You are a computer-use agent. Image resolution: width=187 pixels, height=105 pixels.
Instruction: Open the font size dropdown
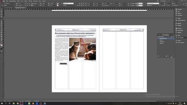pyautogui.click(x=24, y=3)
